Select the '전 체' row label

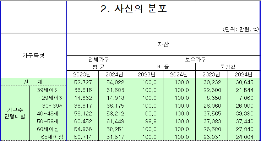[33, 82]
